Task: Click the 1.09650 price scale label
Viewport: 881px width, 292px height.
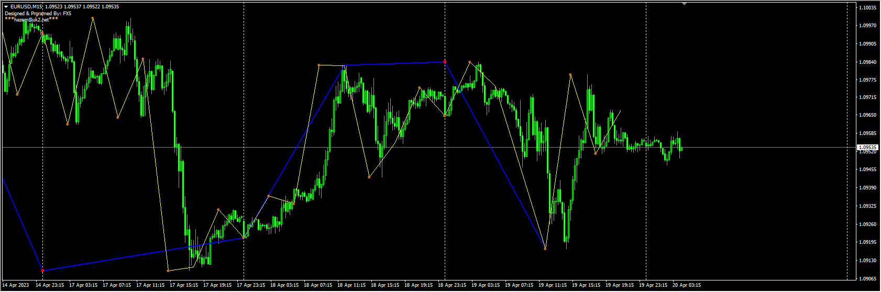Action: click(868, 115)
